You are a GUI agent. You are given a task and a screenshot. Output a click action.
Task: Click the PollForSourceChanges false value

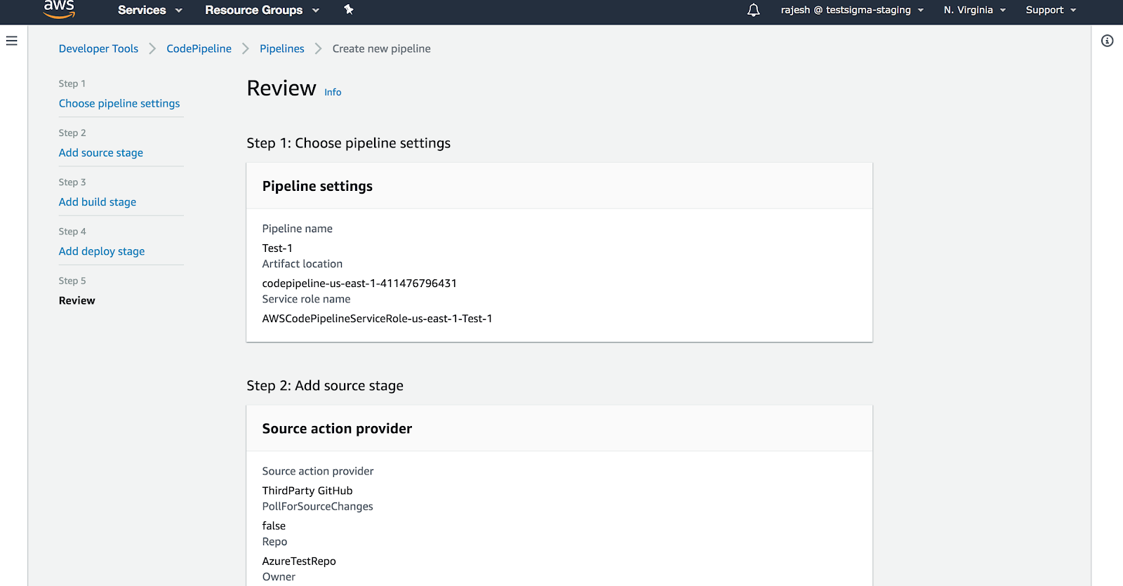point(274,526)
